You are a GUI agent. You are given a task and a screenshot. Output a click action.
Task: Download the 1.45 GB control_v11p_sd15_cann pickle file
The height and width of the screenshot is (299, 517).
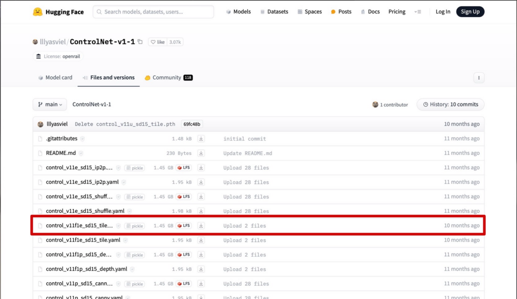coord(201,284)
